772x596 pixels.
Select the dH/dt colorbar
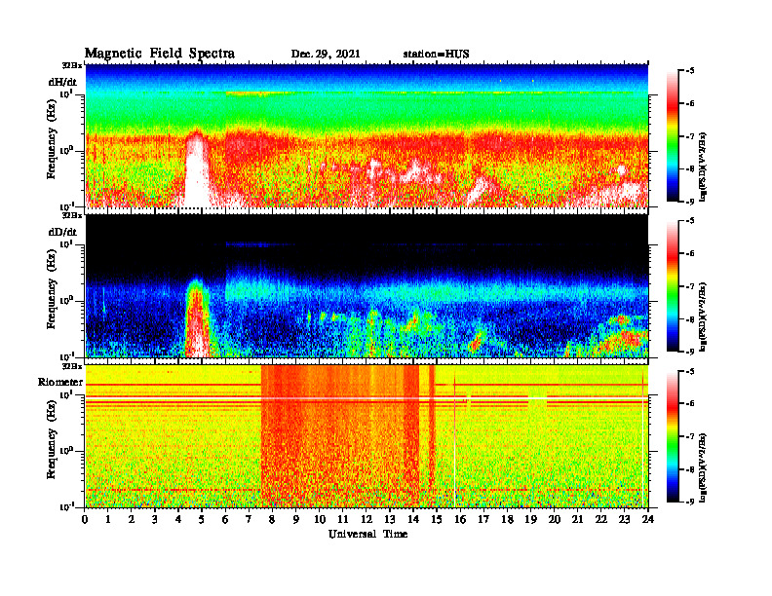[672, 136]
